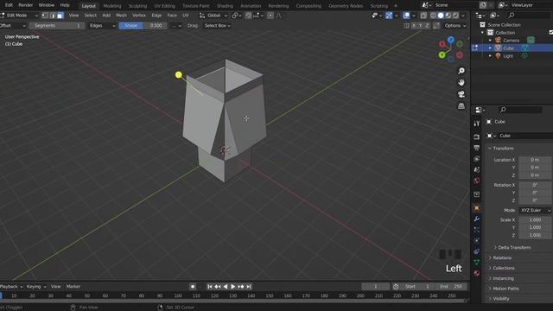Image resolution: width=553 pixels, height=311 pixels.
Task: Toggle show gizmo button
Action: (x=389, y=16)
